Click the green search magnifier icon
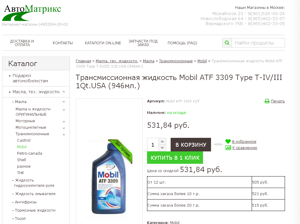The height and width of the screenshot is (224, 300). tap(227, 43)
